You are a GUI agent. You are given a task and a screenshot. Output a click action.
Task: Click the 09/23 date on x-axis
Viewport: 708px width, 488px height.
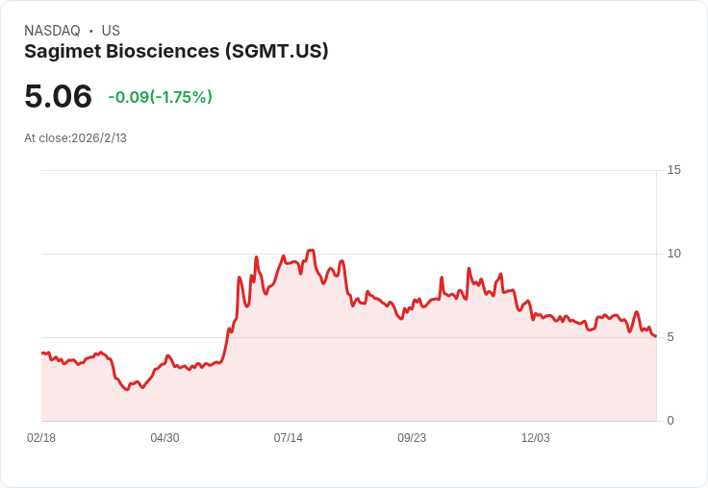(x=412, y=438)
